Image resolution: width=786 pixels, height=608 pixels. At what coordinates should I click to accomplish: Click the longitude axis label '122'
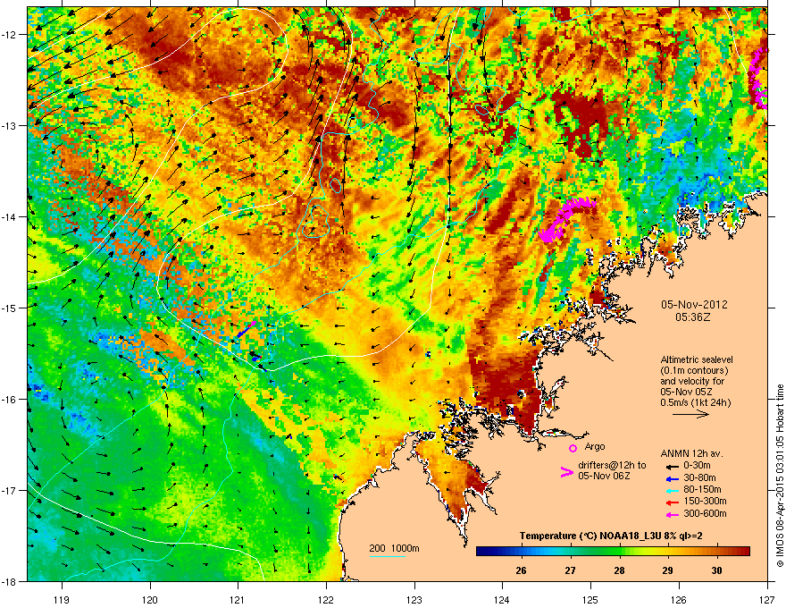click(x=326, y=599)
